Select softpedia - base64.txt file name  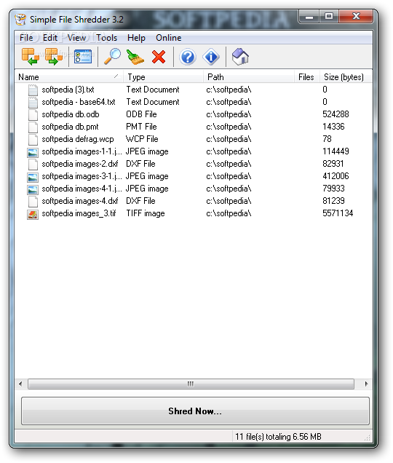(79, 102)
